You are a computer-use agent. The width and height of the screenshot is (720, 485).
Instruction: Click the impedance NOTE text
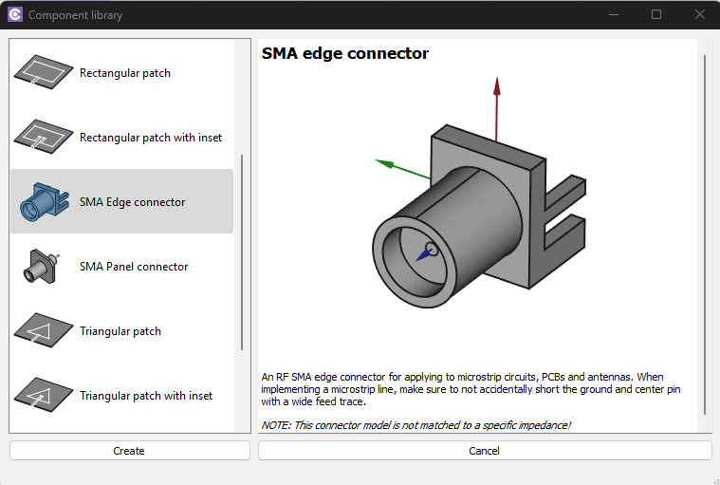pos(416,425)
